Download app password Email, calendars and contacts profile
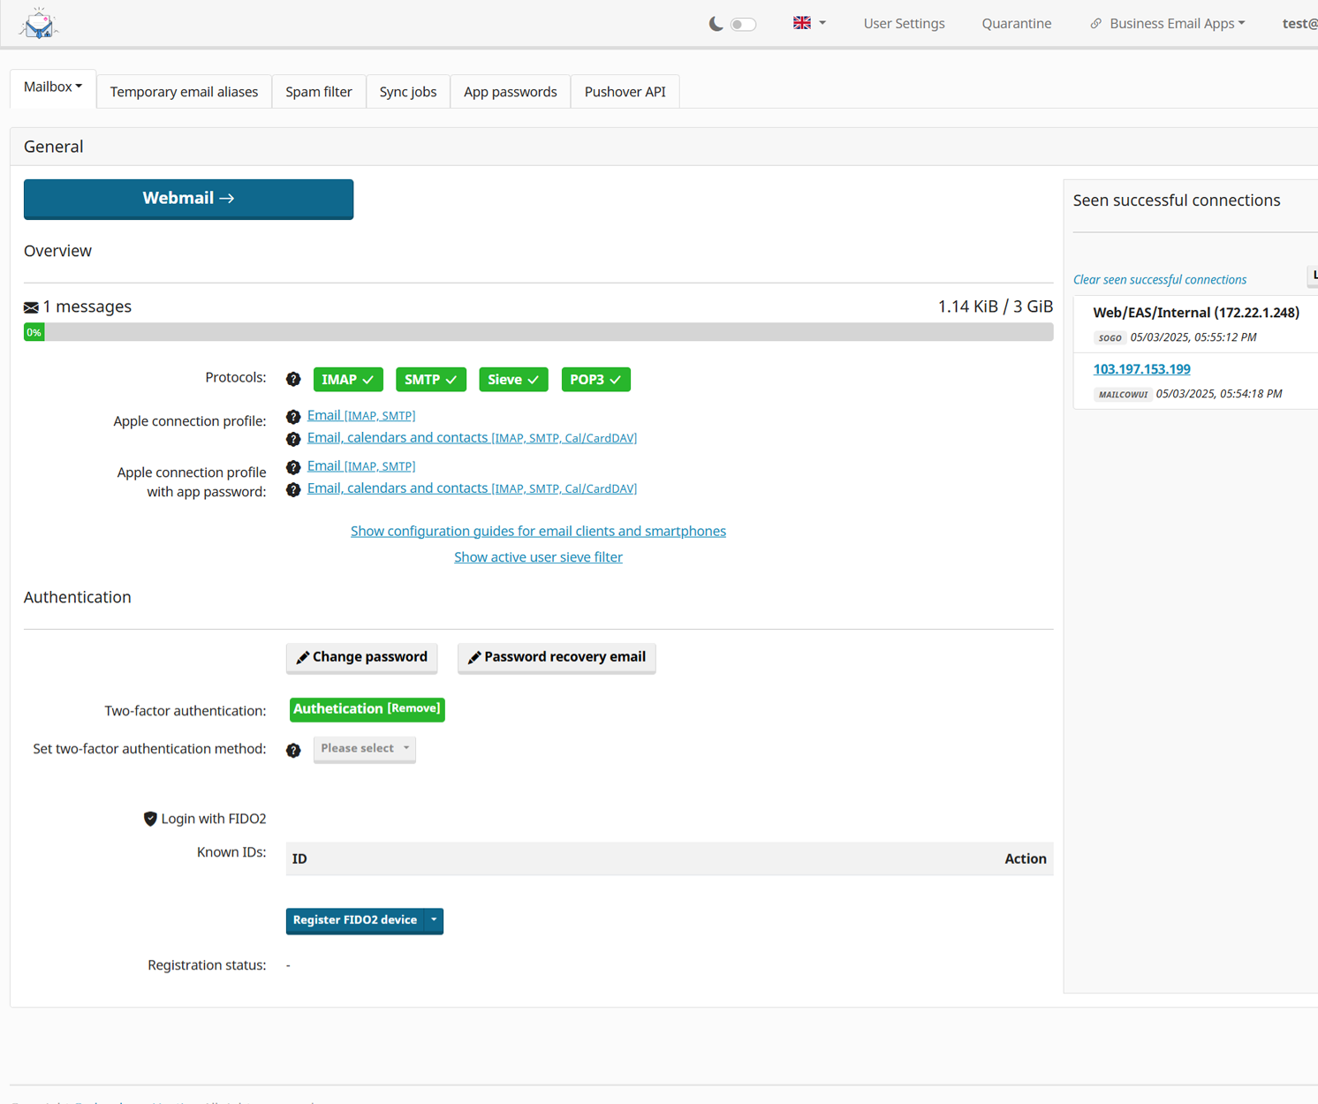Screen dimensions: 1318x1104 click(472, 488)
